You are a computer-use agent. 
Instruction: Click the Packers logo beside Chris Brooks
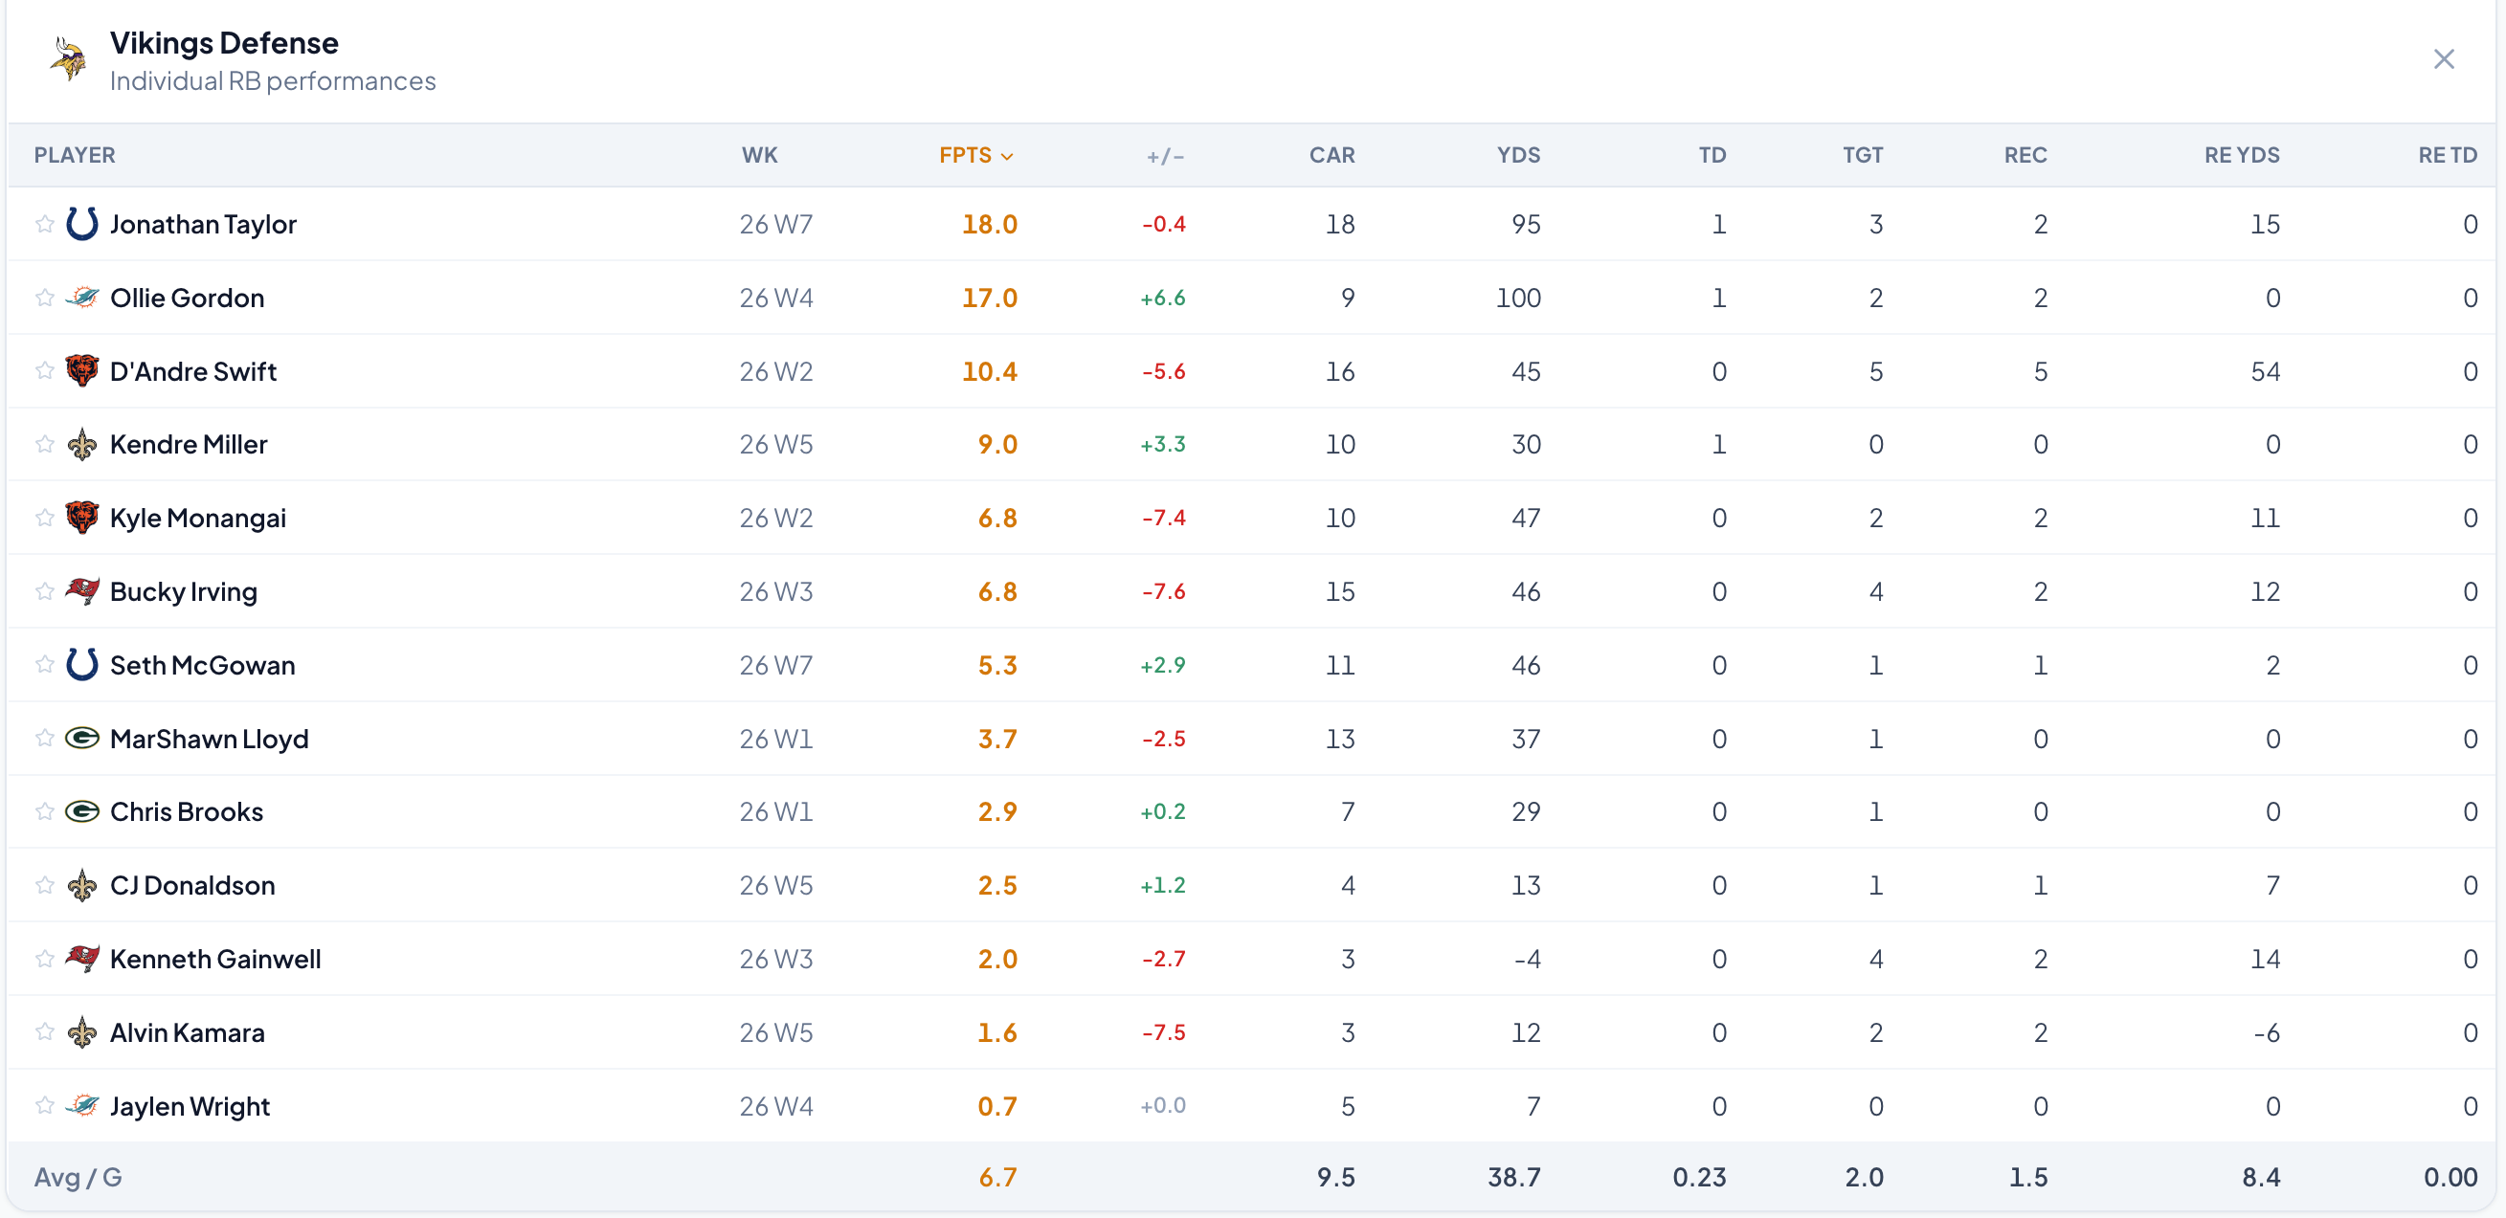(x=81, y=811)
